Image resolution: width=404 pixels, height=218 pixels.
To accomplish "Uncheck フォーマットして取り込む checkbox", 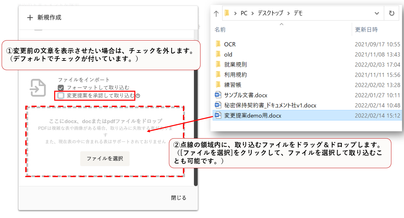I will (61, 88).
